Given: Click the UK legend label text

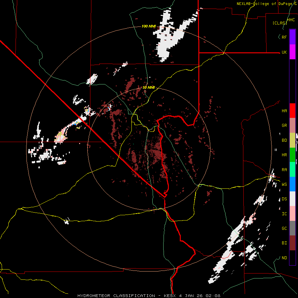Looking at the screenshot, I should click(x=284, y=52).
